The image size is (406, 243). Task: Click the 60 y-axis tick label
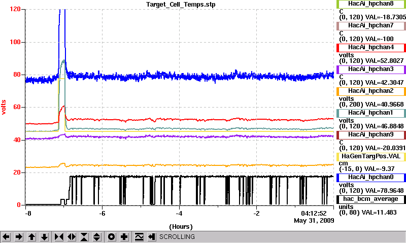coord(17,107)
